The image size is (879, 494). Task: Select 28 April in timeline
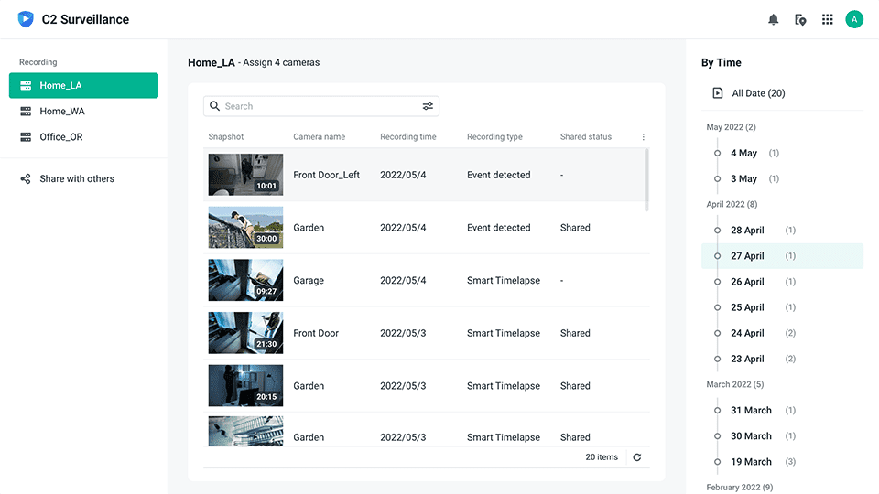coord(747,231)
